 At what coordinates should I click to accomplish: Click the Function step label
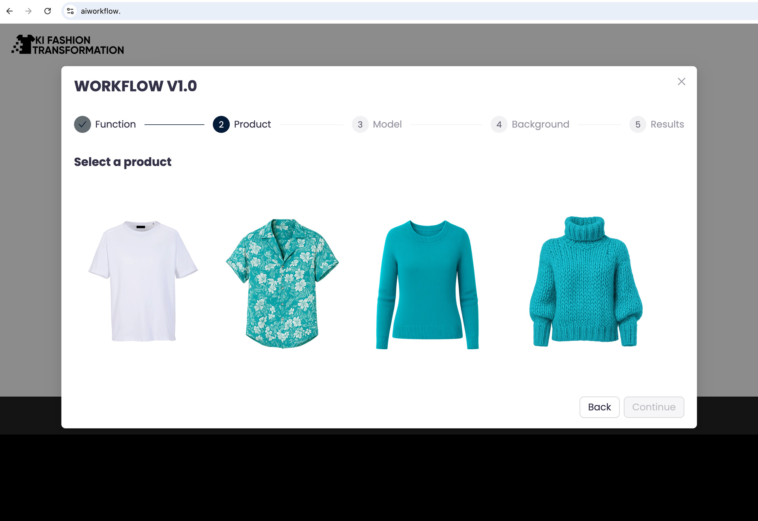coord(115,124)
